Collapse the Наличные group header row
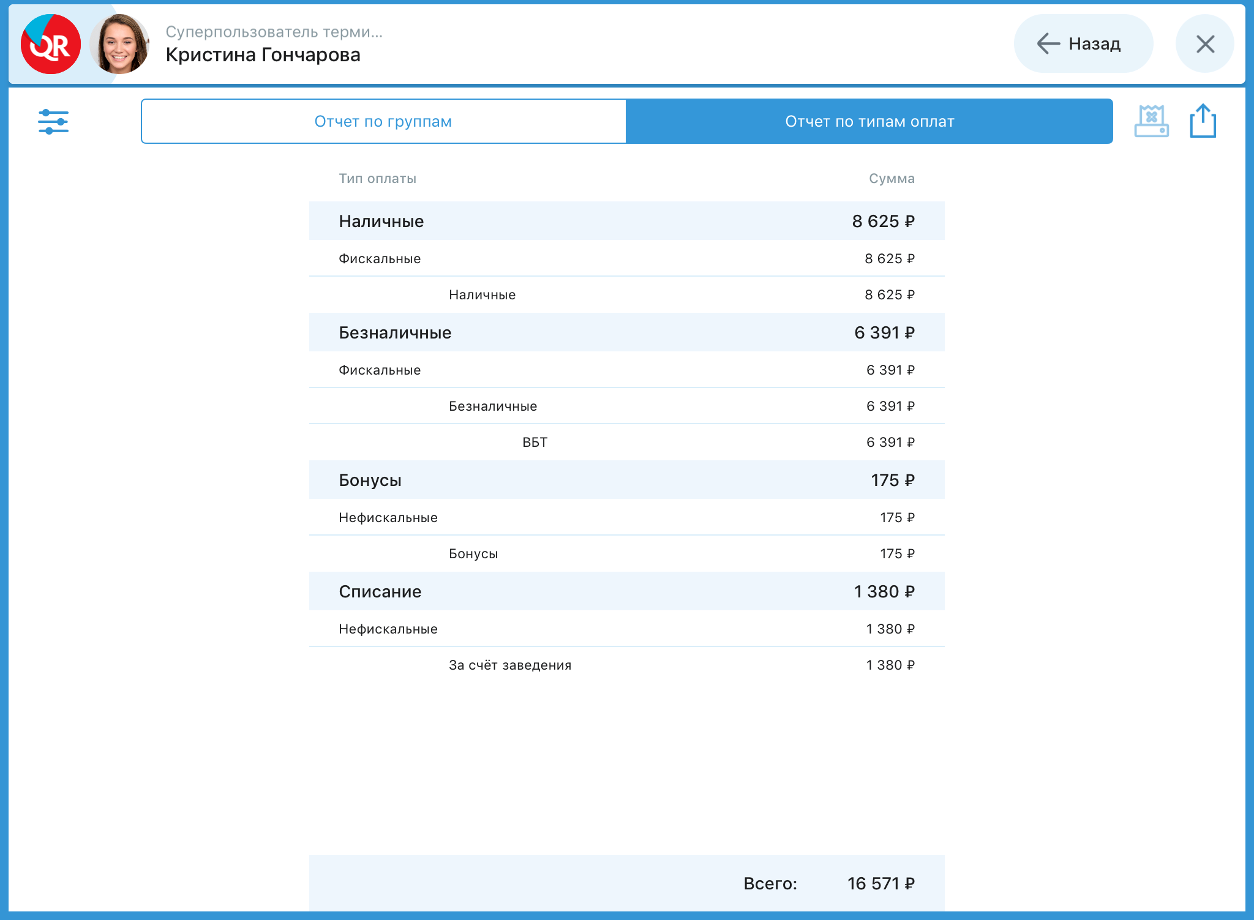 click(626, 221)
